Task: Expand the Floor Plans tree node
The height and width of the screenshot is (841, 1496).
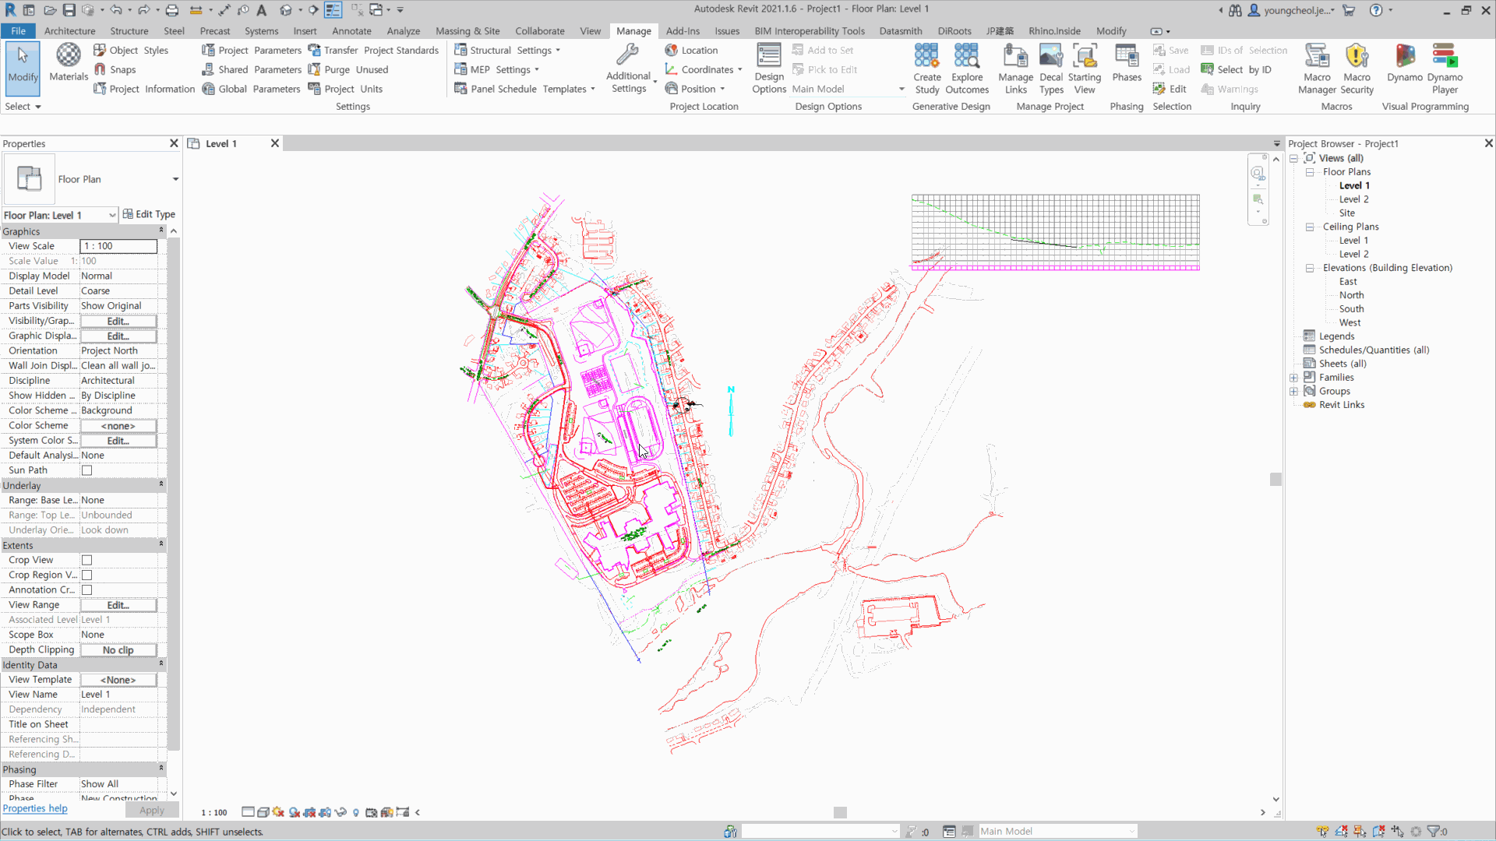Action: point(1310,171)
